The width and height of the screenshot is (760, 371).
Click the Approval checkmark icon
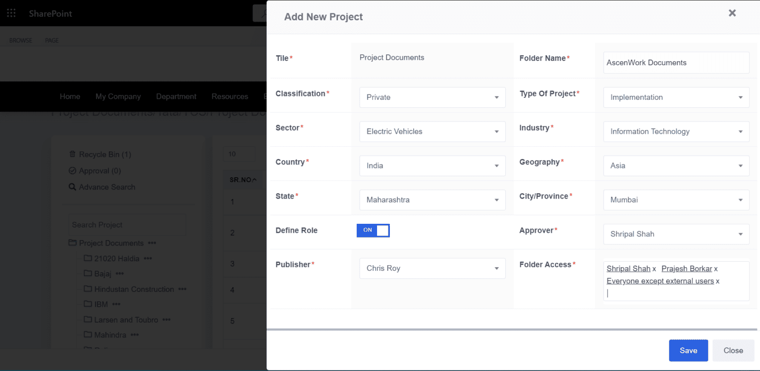click(72, 171)
